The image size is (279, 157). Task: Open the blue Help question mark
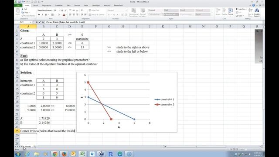click(254, 5)
